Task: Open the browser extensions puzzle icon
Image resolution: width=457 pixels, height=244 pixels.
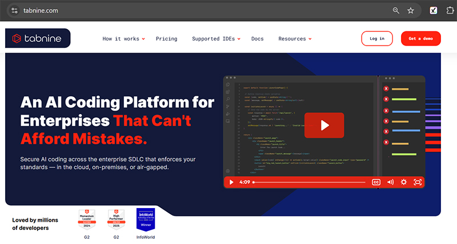Action: [450, 10]
